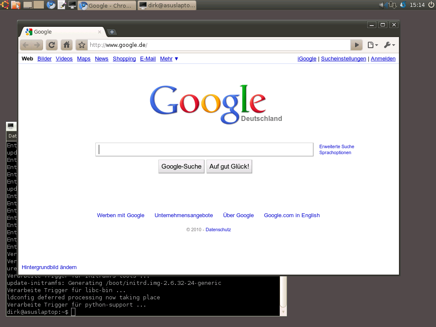Screen dimensions: 436x327
Task: Switch to Google - Chro... taskbar window
Action: [107, 5]
